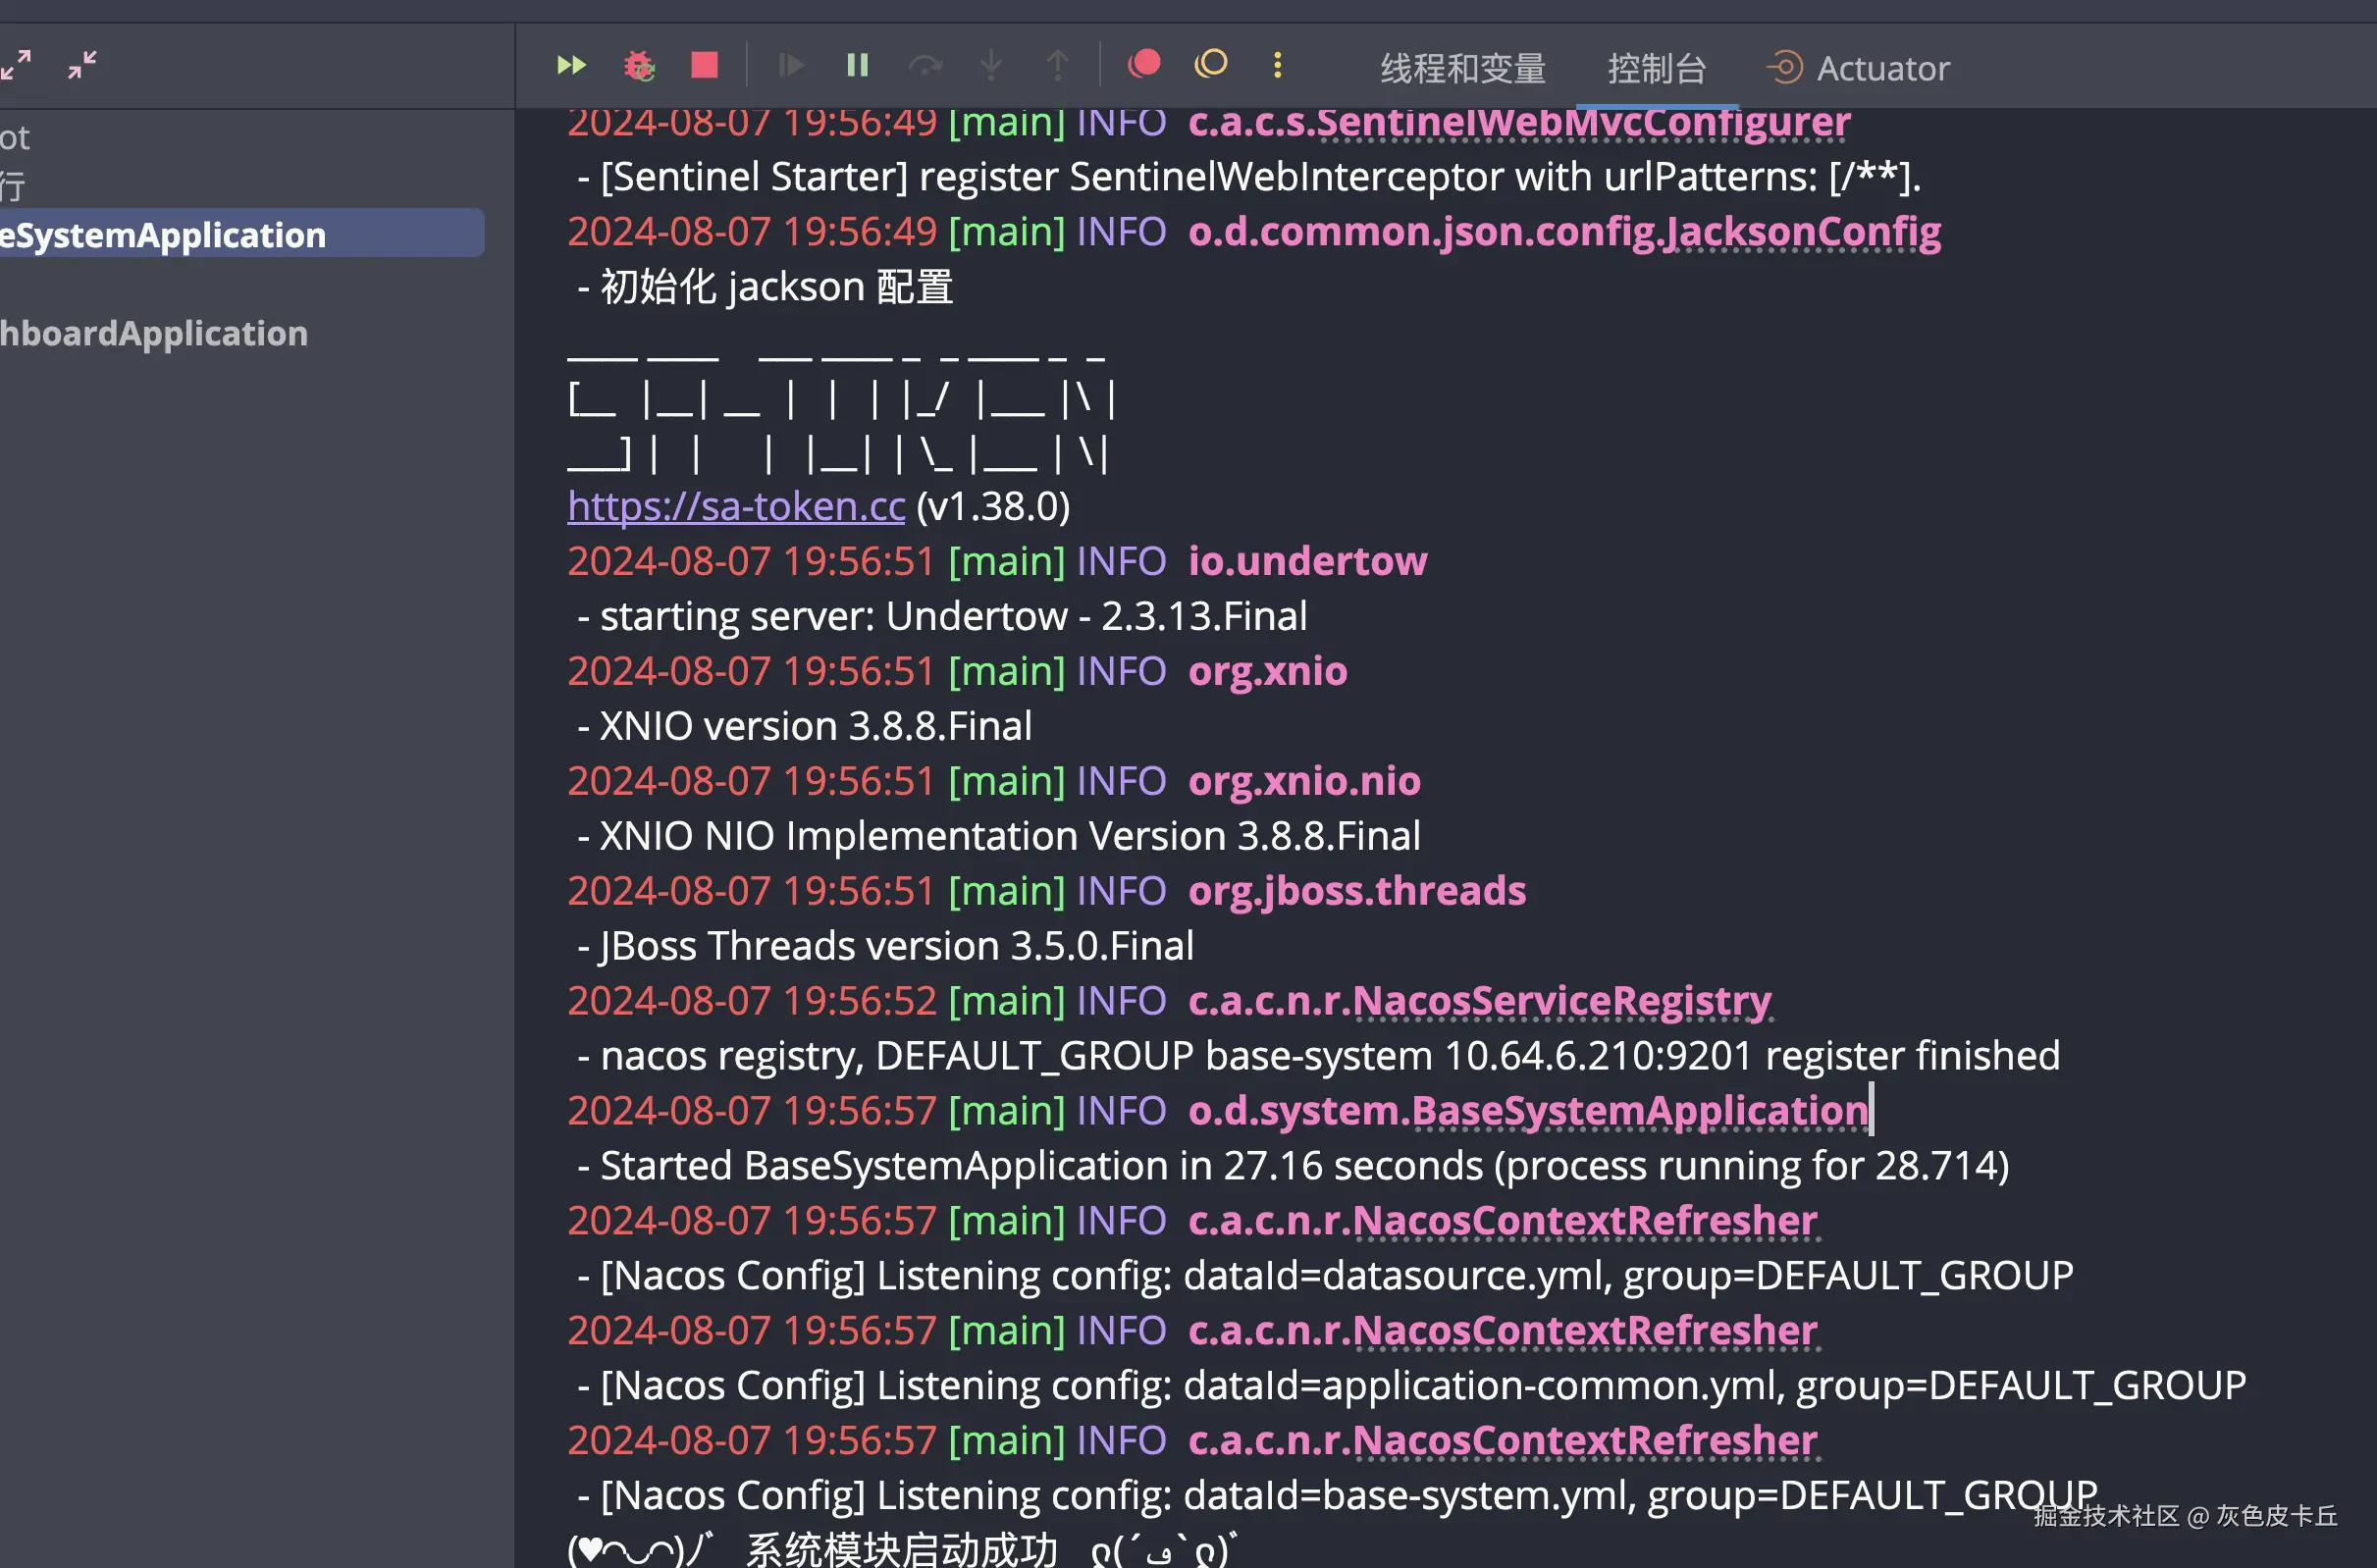Select the DashboardApplication entry
2377x1568 pixels.
pyautogui.click(x=155, y=332)
